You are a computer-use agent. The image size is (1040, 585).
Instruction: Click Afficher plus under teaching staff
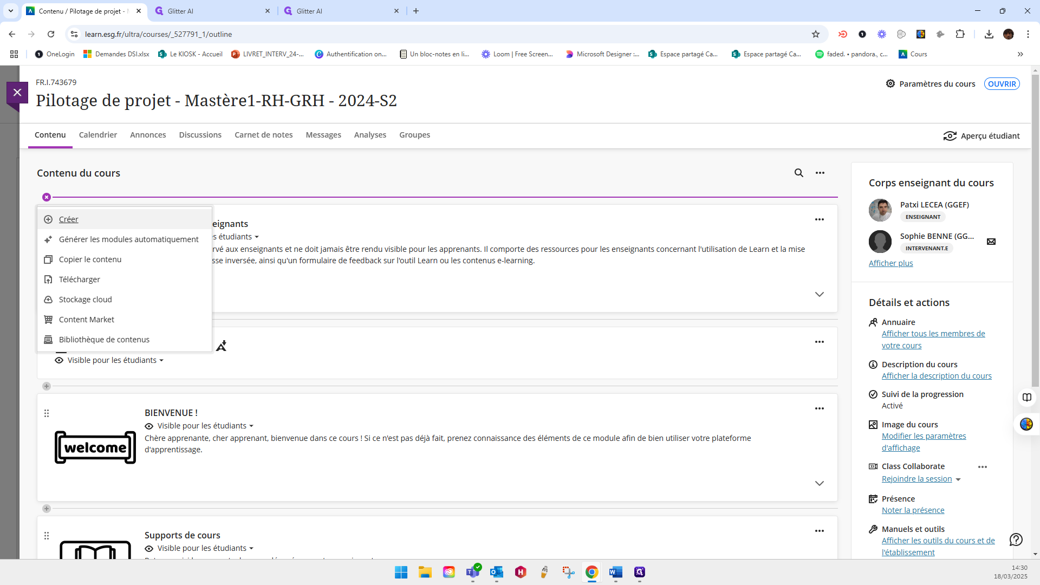[890, 263]
